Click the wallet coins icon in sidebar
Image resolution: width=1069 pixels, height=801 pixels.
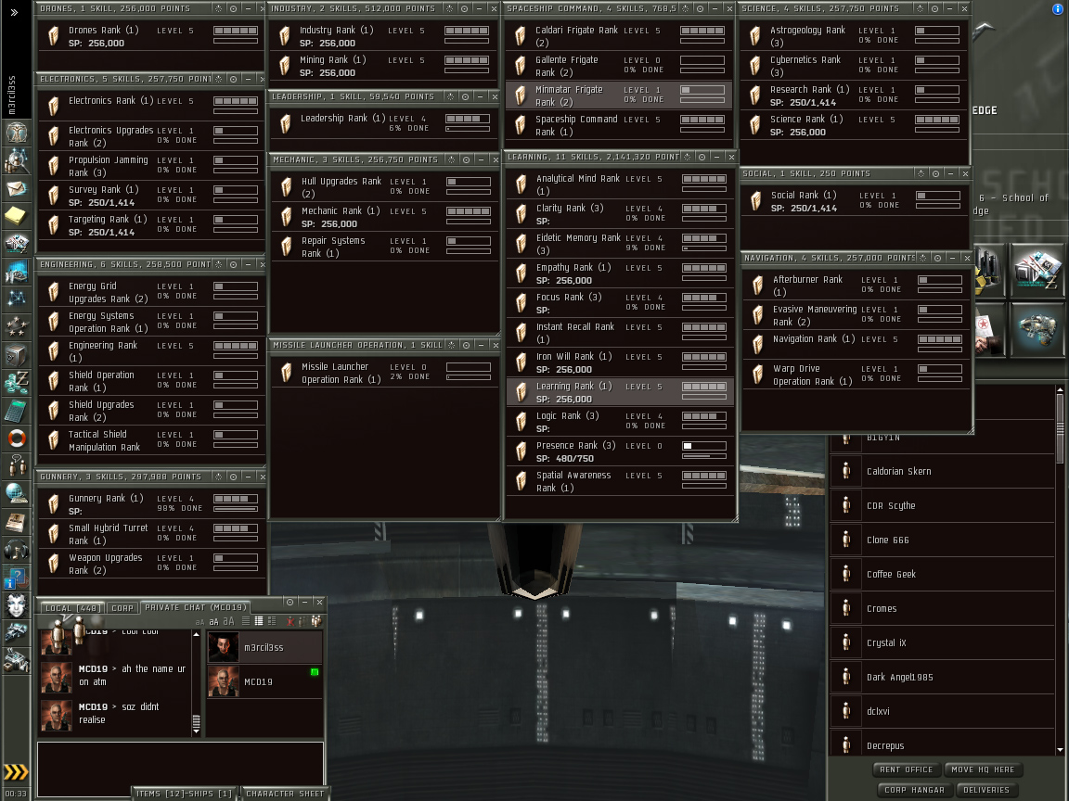(x=17, y=383)
